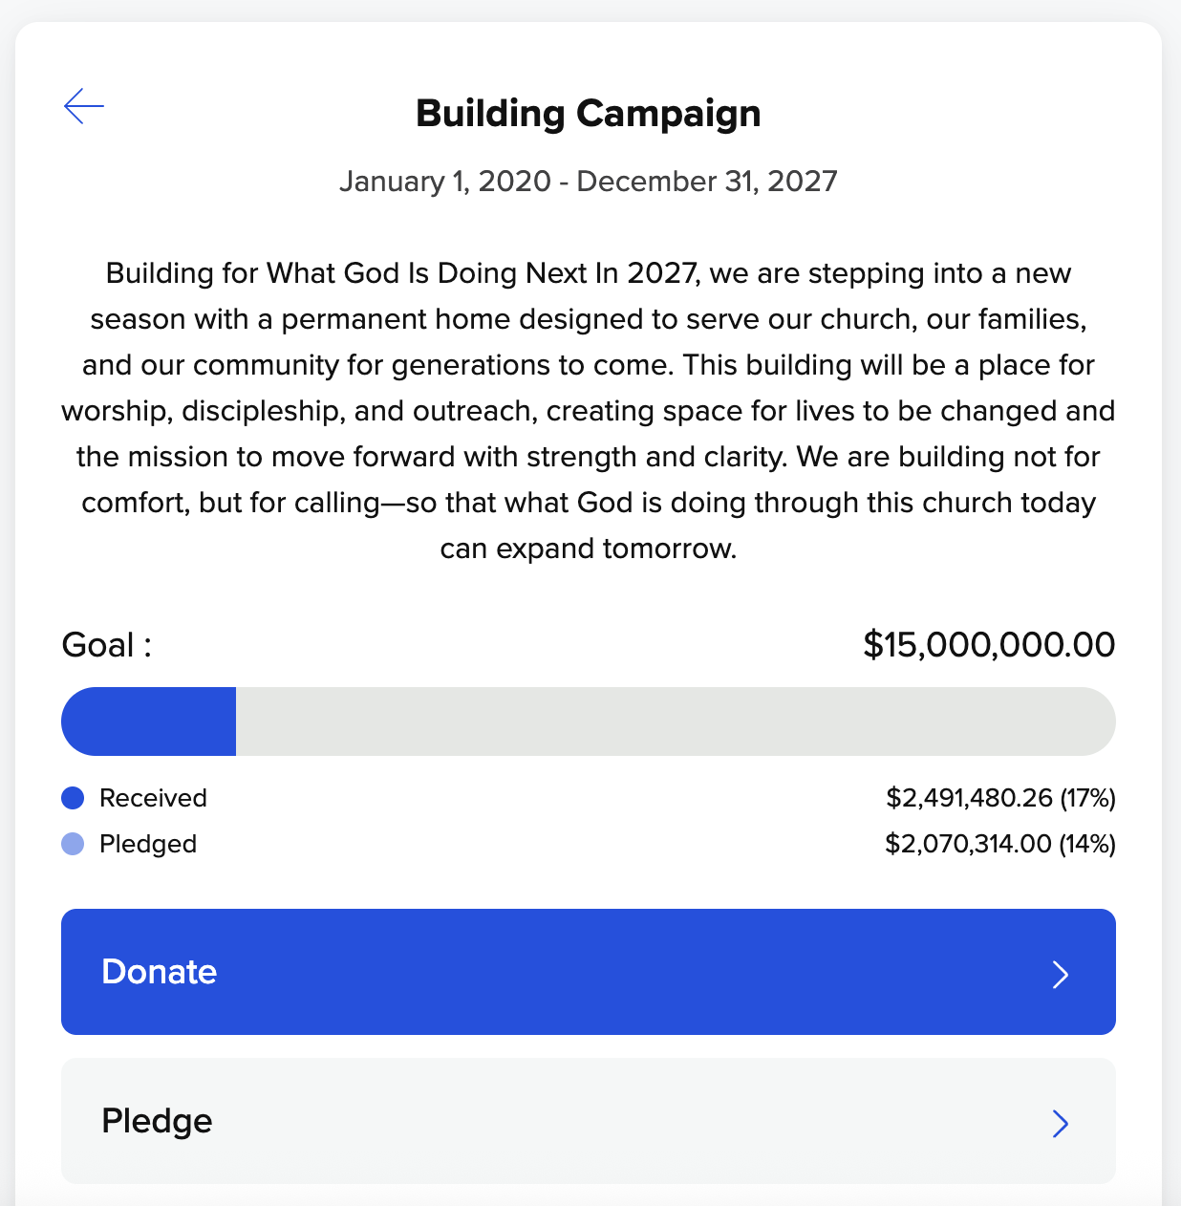Click the Building Campaign heading
The width and height of the screenshot is (1181, 1206).
pyautogui.click(x=589, y=114)
